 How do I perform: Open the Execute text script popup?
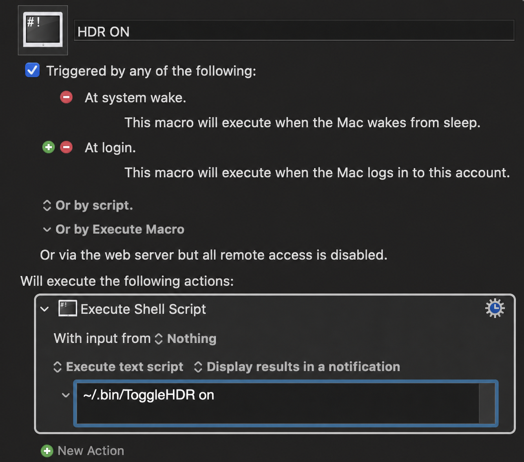(x=118, y=367)
